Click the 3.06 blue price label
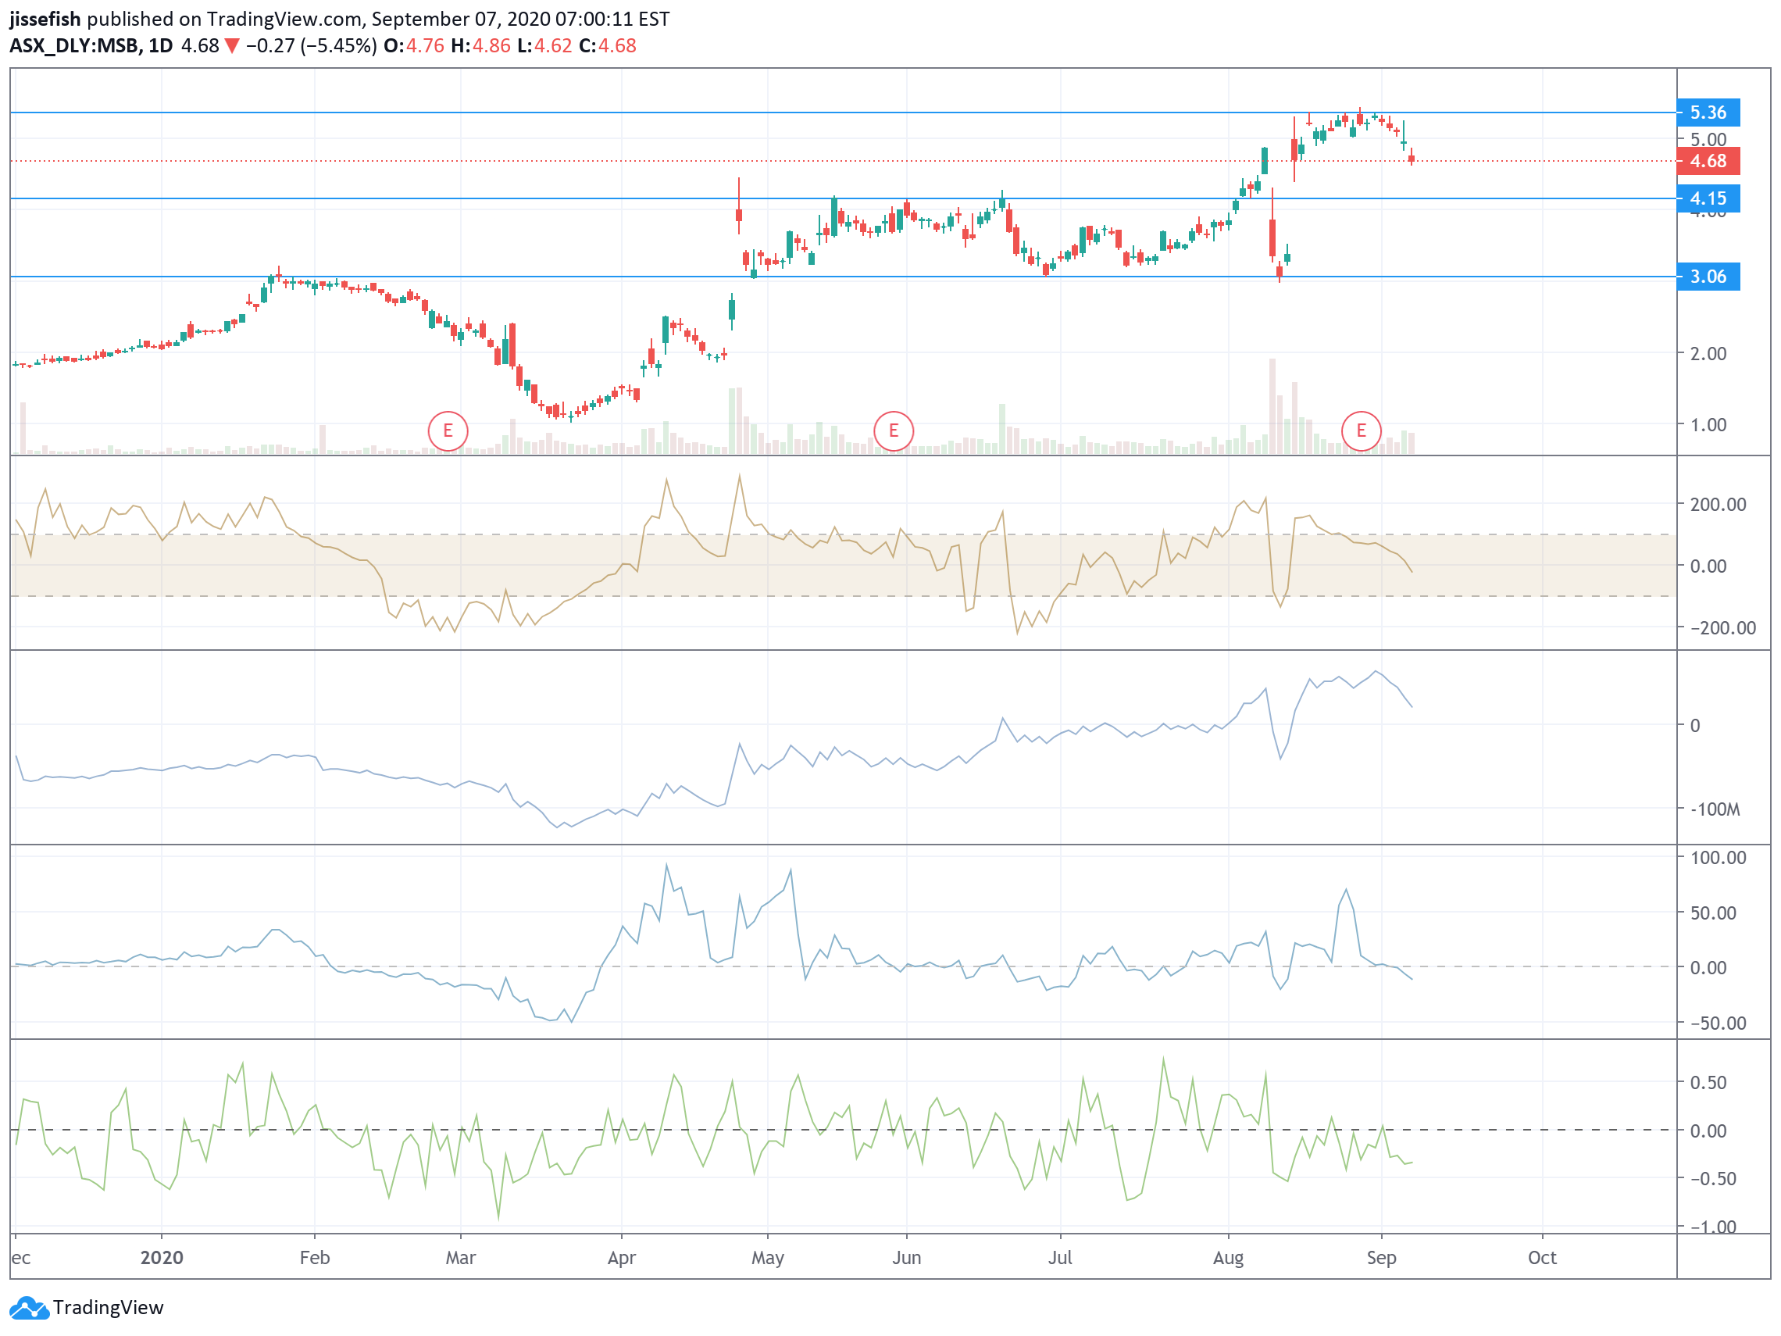Viewport: 1781px width, 1336px height. [x=1708, y=277]
